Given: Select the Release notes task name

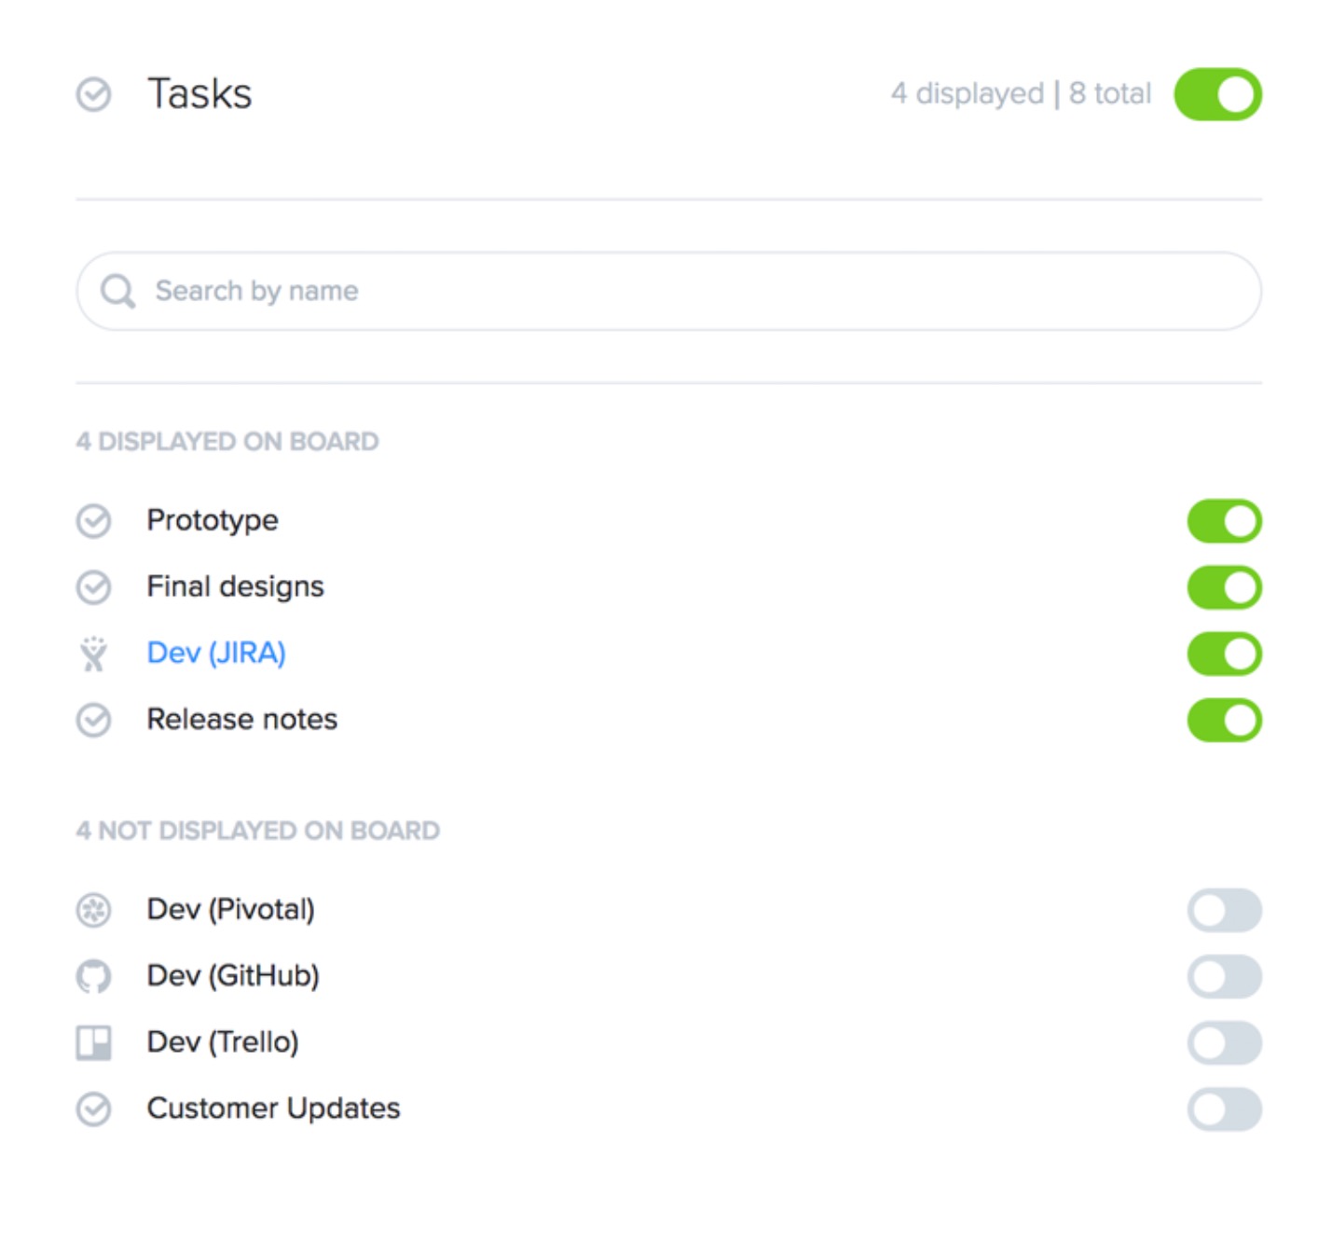Looking at the screenshot, I should click(x=242, y=719).
